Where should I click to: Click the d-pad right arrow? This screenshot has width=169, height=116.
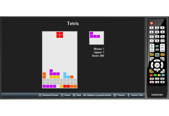tap(162, 65)
